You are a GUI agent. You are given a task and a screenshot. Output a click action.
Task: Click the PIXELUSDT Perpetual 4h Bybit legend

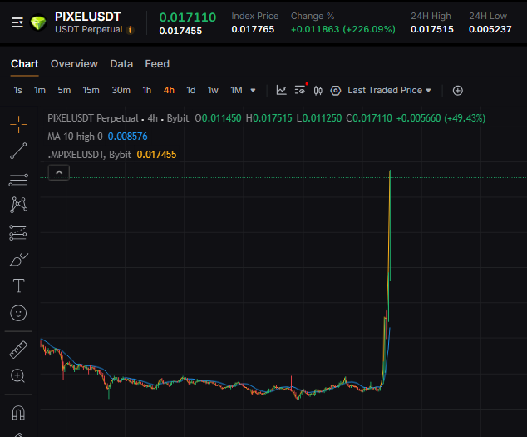118,118
